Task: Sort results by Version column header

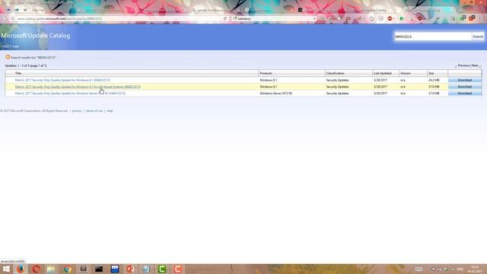Action: pos(406,73)
